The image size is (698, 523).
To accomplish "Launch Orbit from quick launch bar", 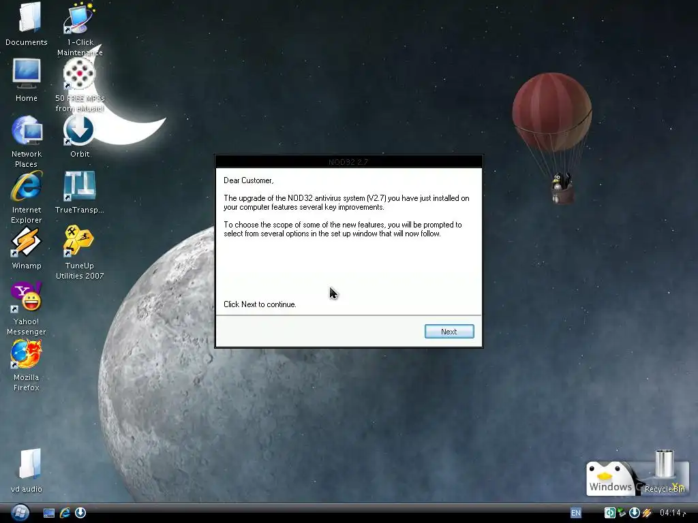I will pos(80,513).
